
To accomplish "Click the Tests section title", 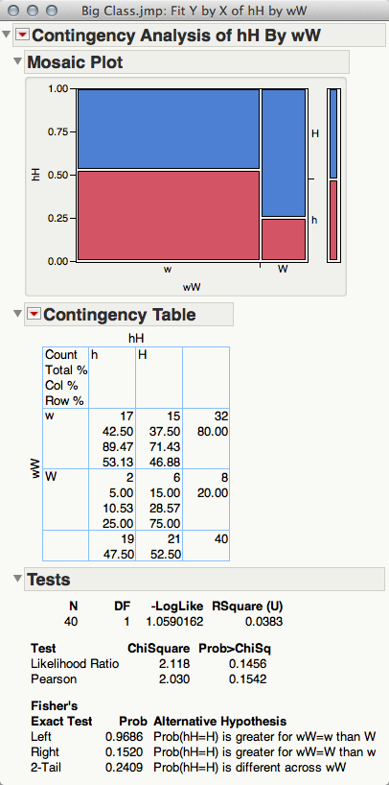I will point(49,580).
